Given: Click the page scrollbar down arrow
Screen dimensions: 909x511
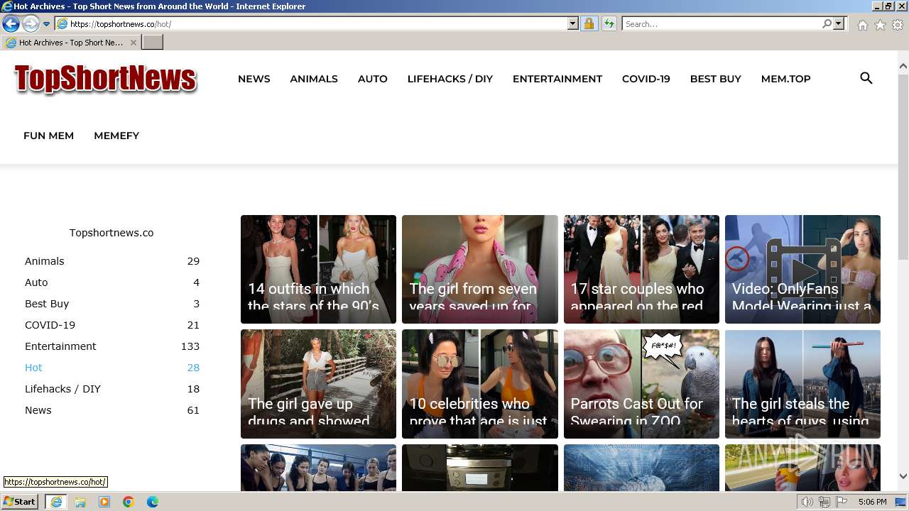Looking at the screenshot, I should [x=903, y=477].
